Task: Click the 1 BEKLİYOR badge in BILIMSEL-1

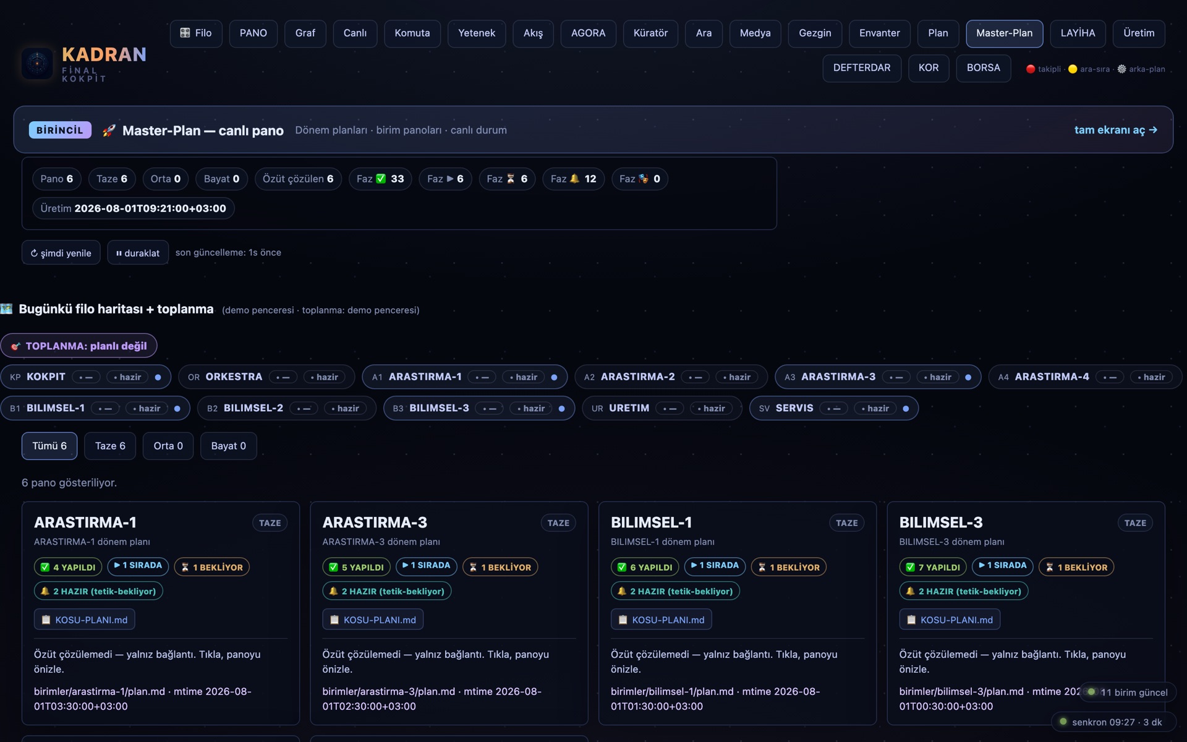Action: click(x=789, y=567)
